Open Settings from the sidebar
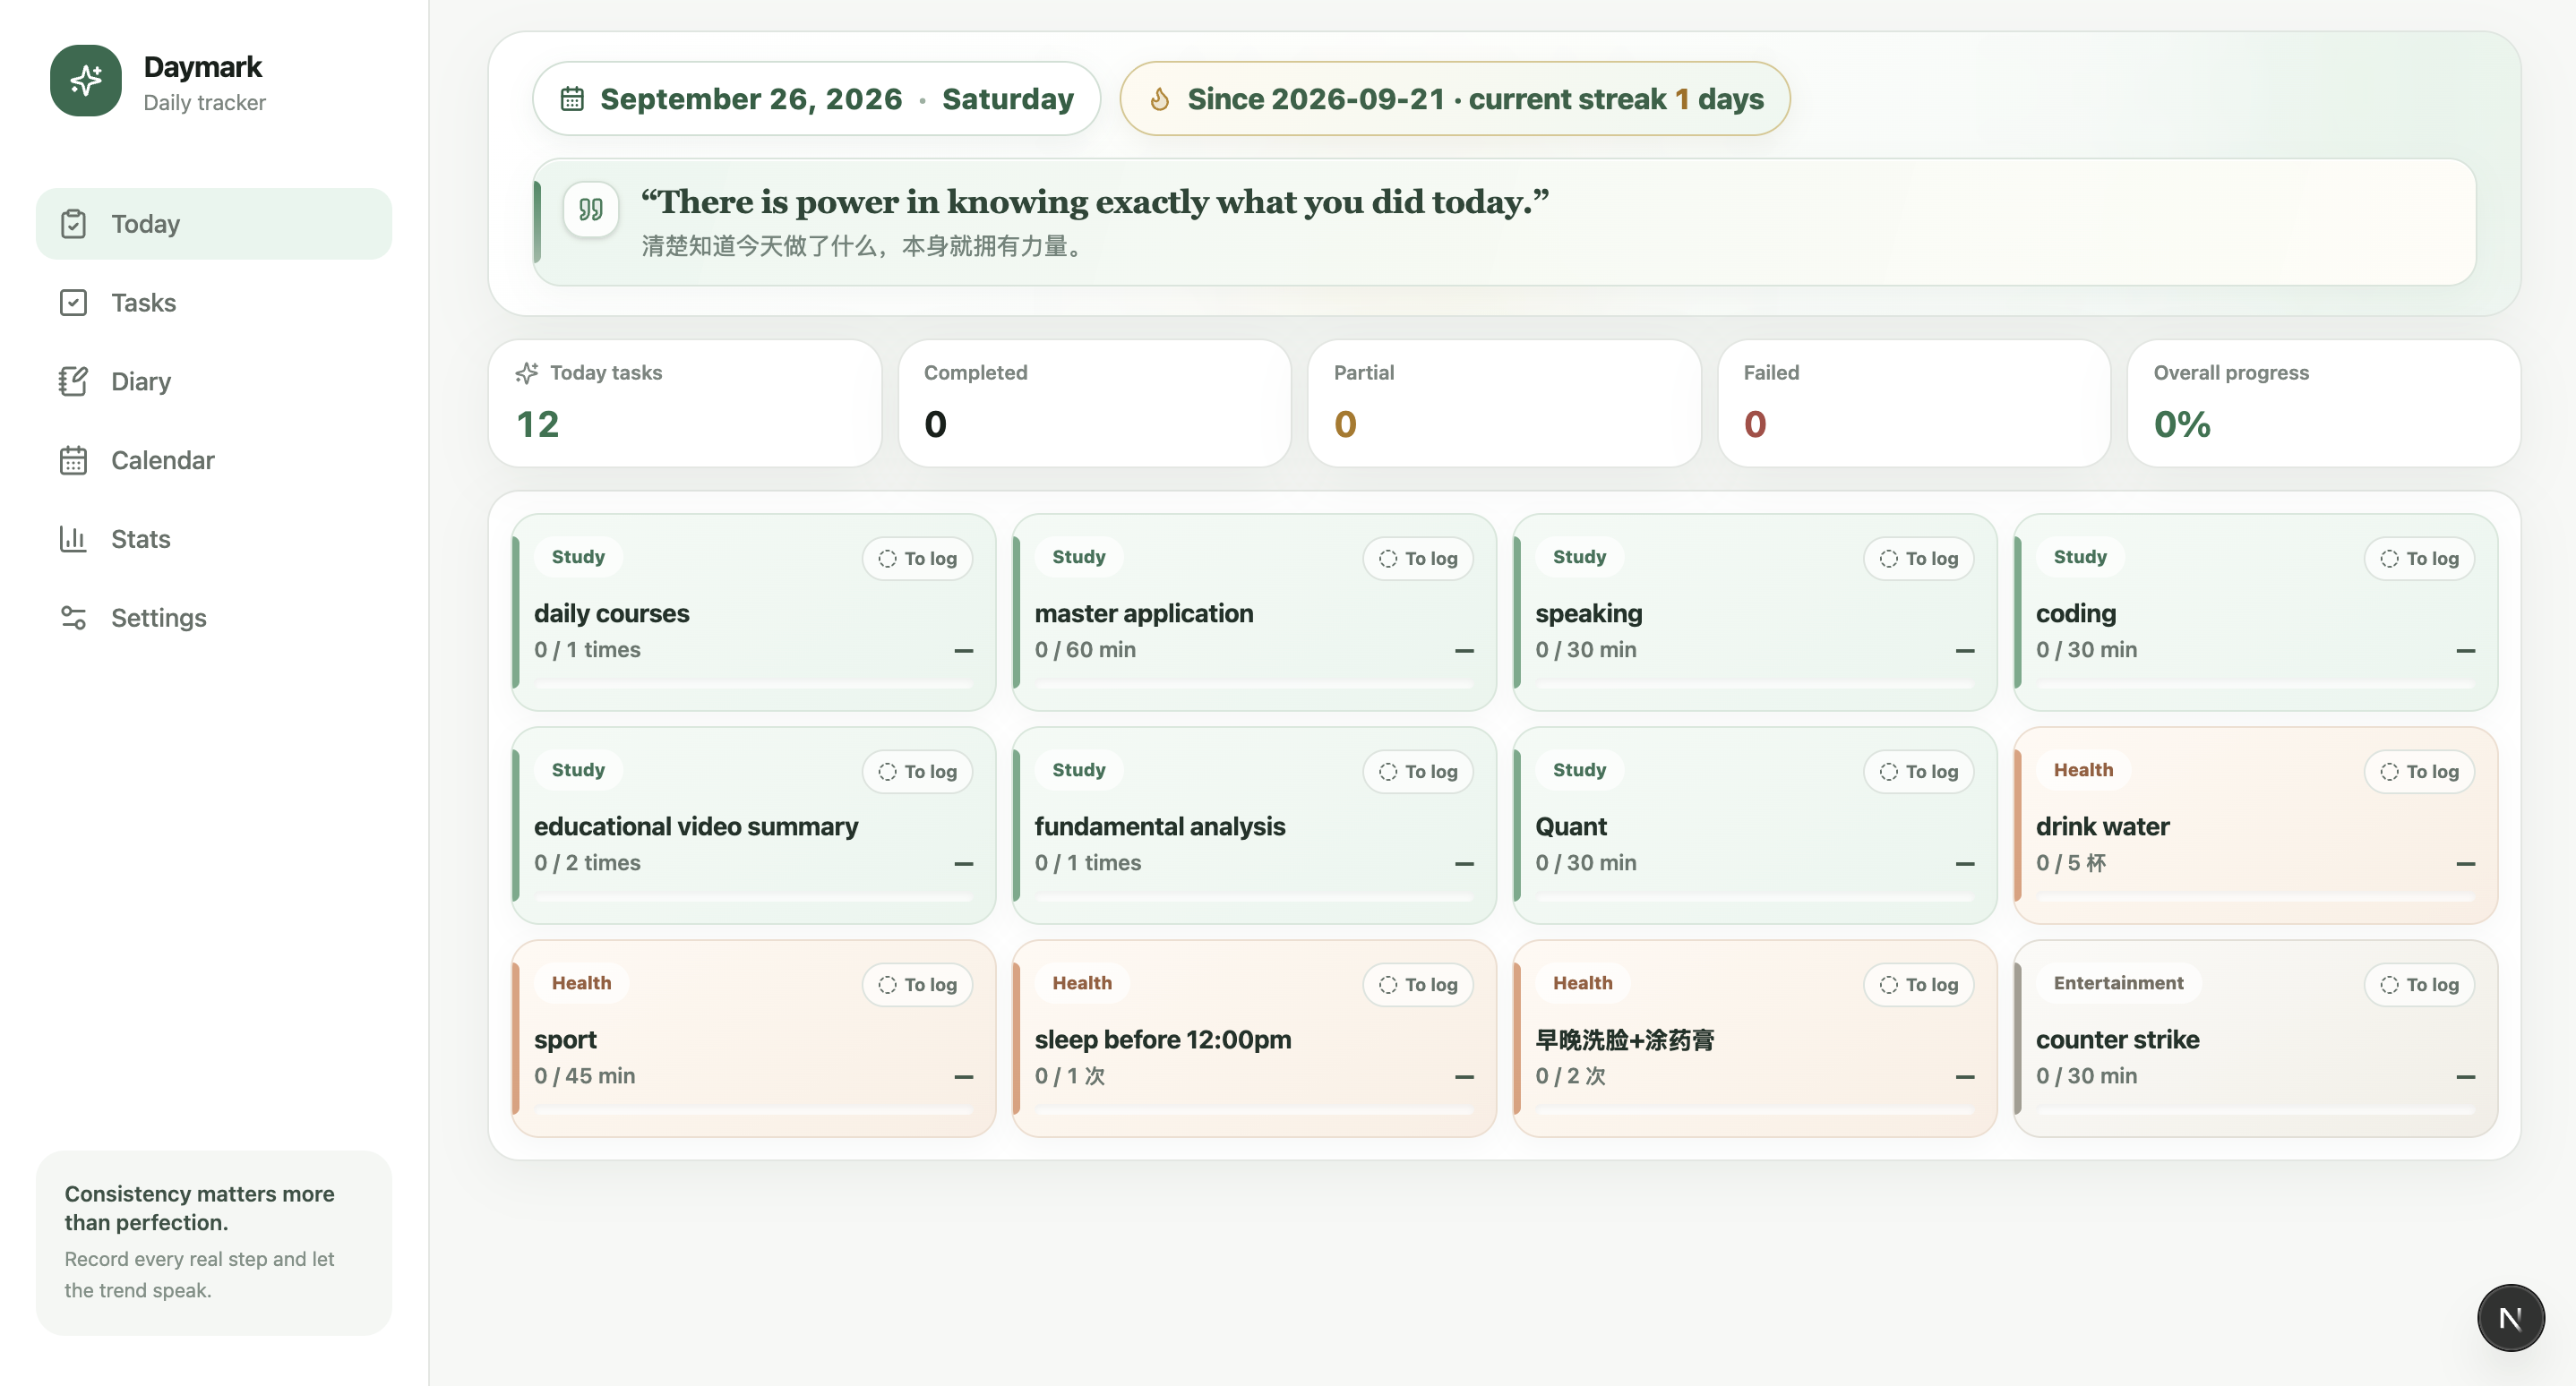 [x=214, y=619]
